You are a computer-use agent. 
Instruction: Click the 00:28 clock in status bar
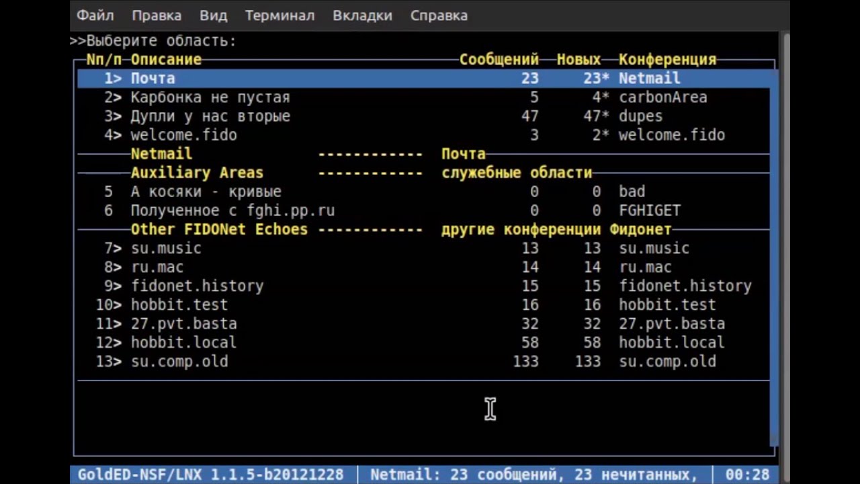(x=747, y=475)
